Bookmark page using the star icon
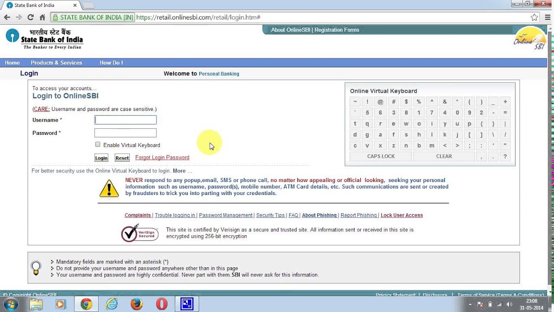Viewport: 554px width, 312px height. [x=535, y=17]
